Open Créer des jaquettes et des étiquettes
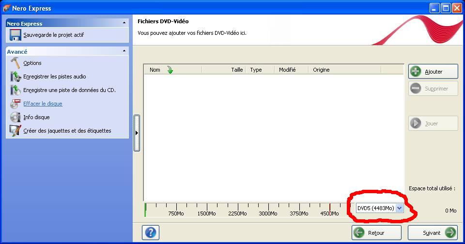465x244 pixels. pos(67,131)
